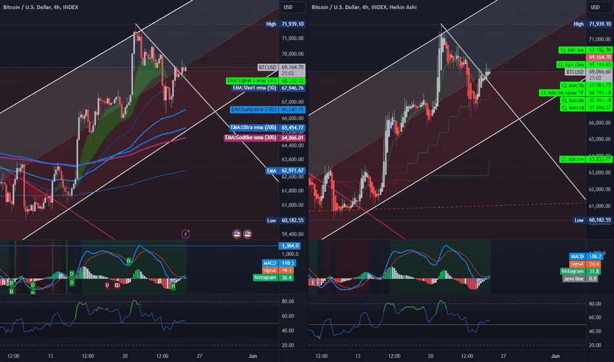Click the US flag event icon nearest the lightning bolt
Viewport: 614px width, 362px height.
237,234
